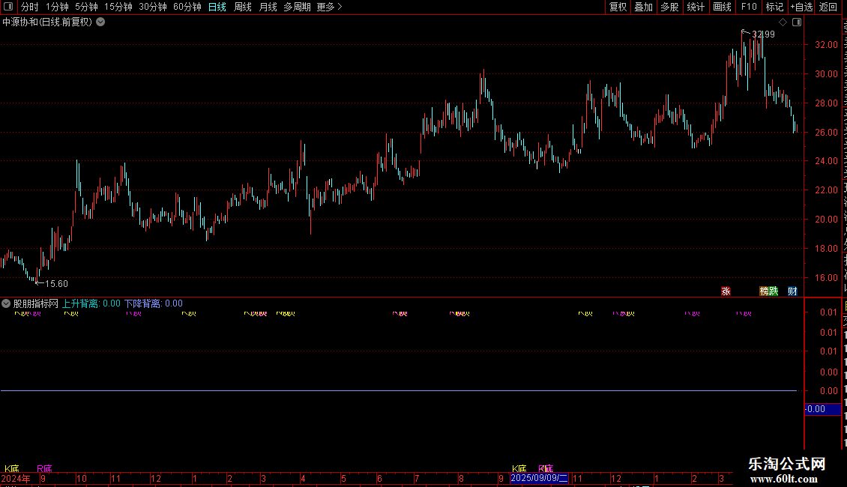Click the 32.99 high price label
This screenshot has width=847, height=487.
click(763, 34)
